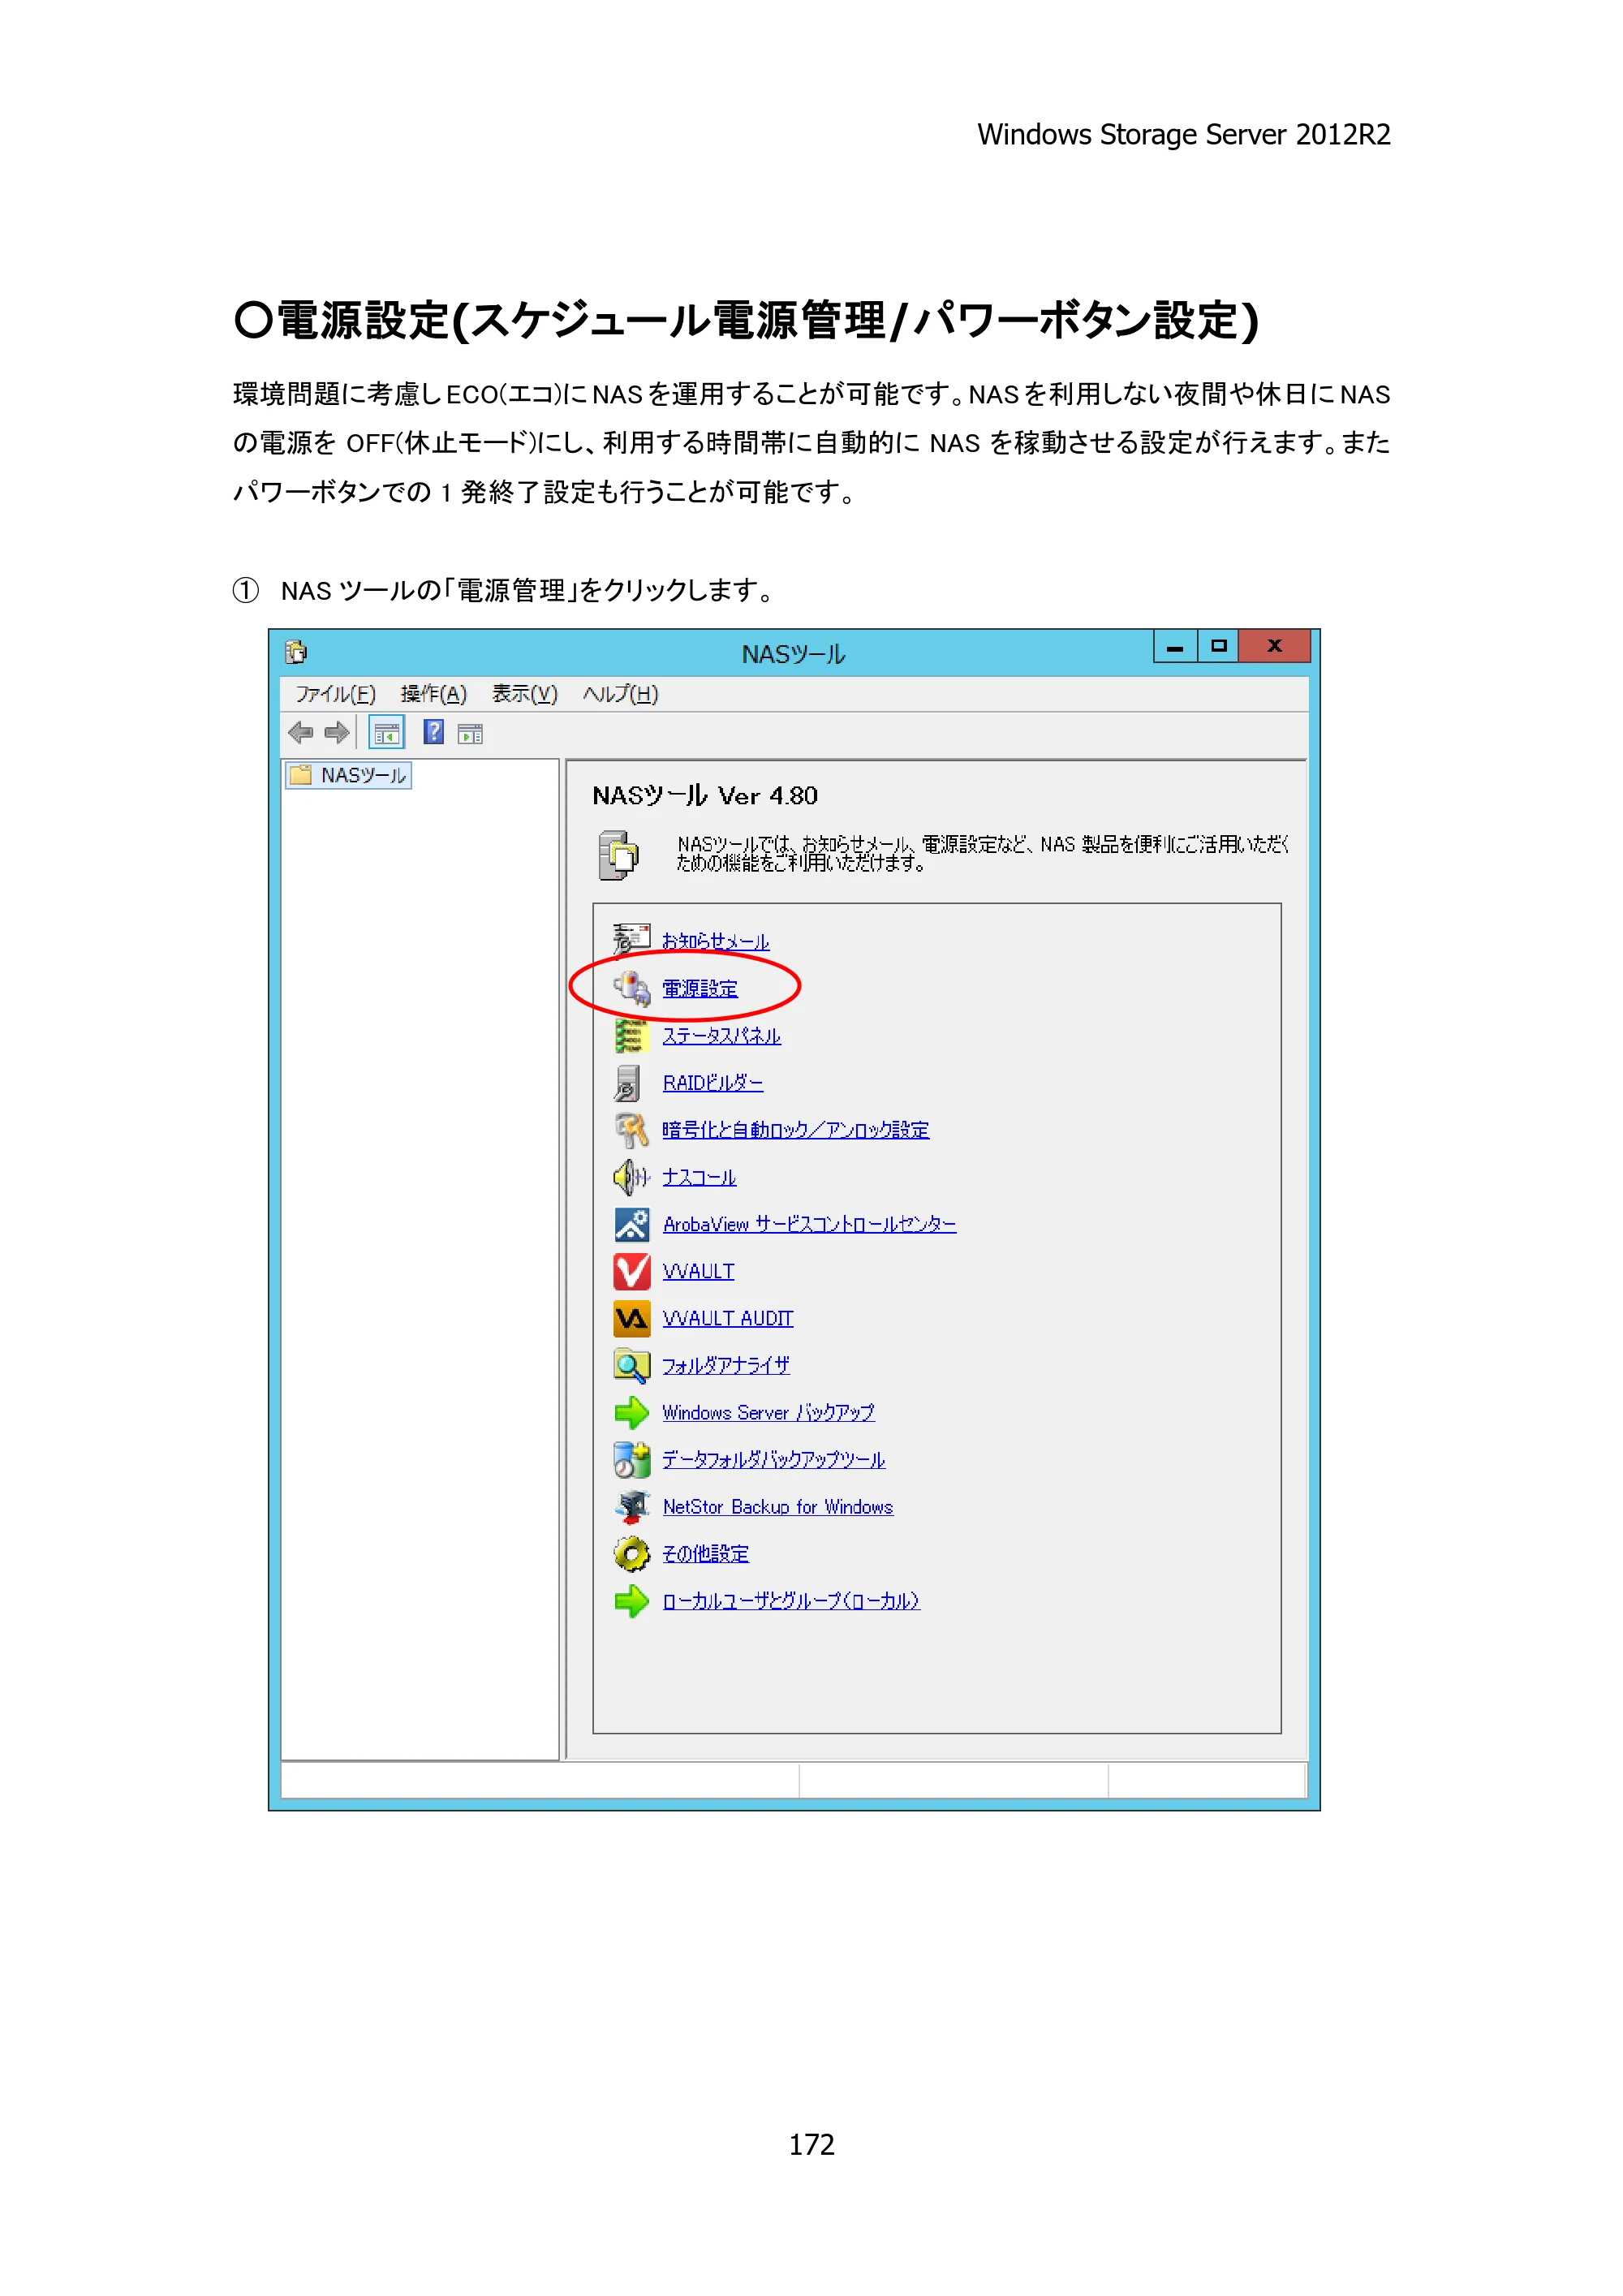Click the ArobaView icon
This screenshot has width=1623, height=2296.
click(x=631, y=1224)
